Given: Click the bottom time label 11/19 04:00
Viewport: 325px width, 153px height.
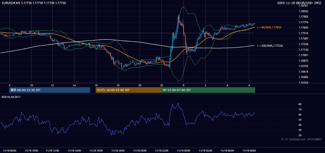Looking at the screenshot, I should click(x=227, y=150).
